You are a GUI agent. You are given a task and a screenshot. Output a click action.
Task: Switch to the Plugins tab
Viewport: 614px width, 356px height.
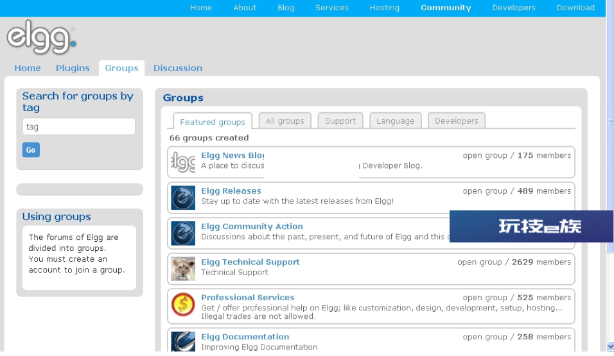(x=73, y=68)
